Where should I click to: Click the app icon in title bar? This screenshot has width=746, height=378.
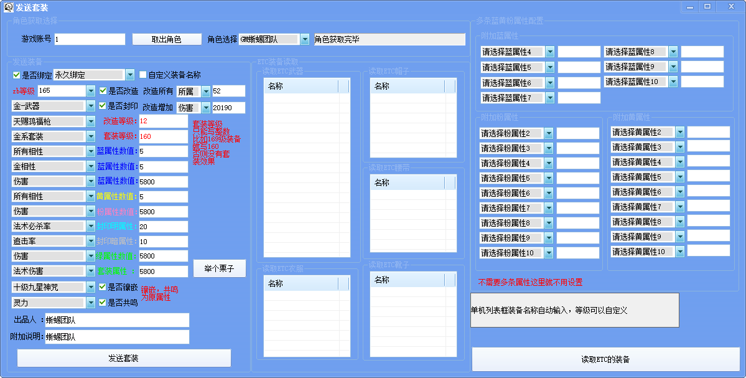(9, 7)
